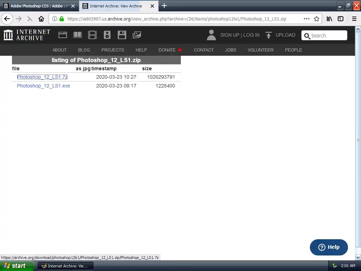Open the ABOUT menu item
The height and width of the screenshot is (271, 361).
point(59,50)
